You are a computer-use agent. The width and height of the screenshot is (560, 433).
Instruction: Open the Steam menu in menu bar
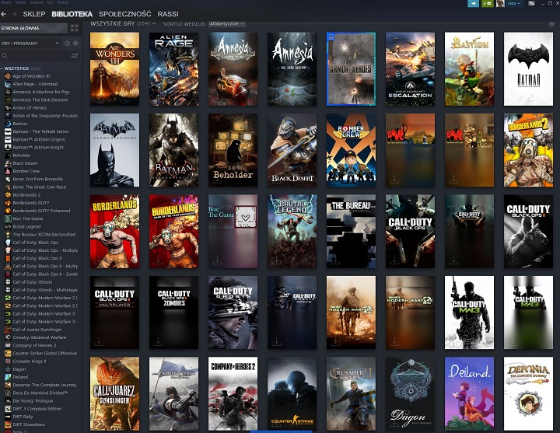click(x=5, y=2)
